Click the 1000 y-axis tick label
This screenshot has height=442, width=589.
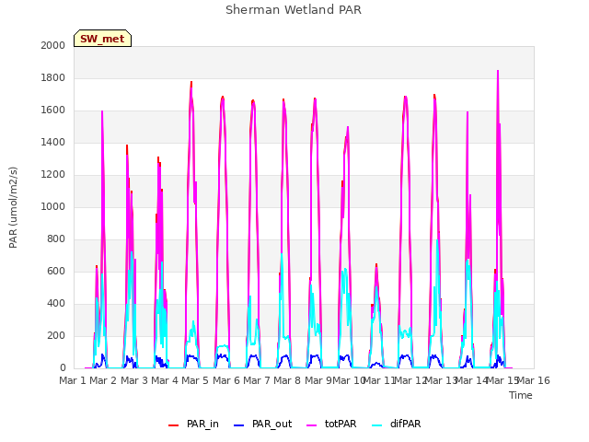point(53,206)
